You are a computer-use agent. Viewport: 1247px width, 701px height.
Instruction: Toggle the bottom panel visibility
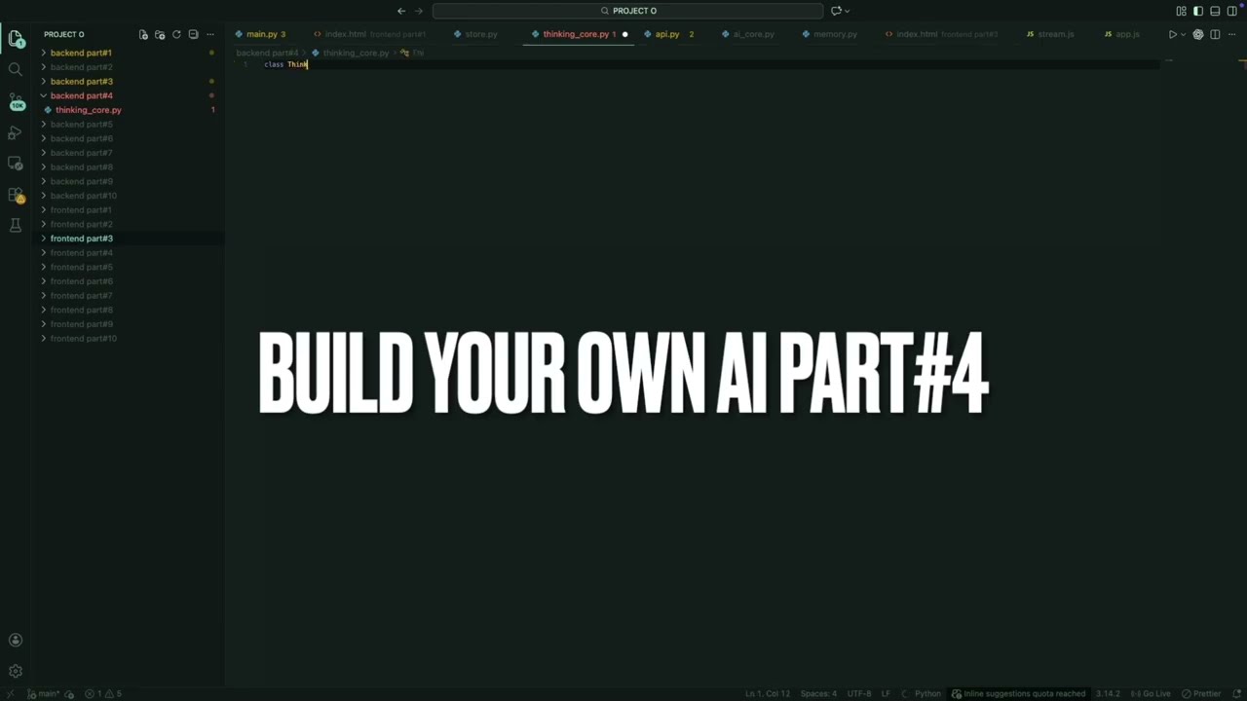click(x=1215, y=11)
